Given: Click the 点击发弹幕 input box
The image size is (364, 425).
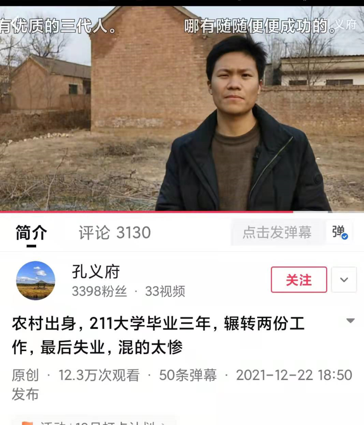Looking at the screenshot, I should (278, 232).
